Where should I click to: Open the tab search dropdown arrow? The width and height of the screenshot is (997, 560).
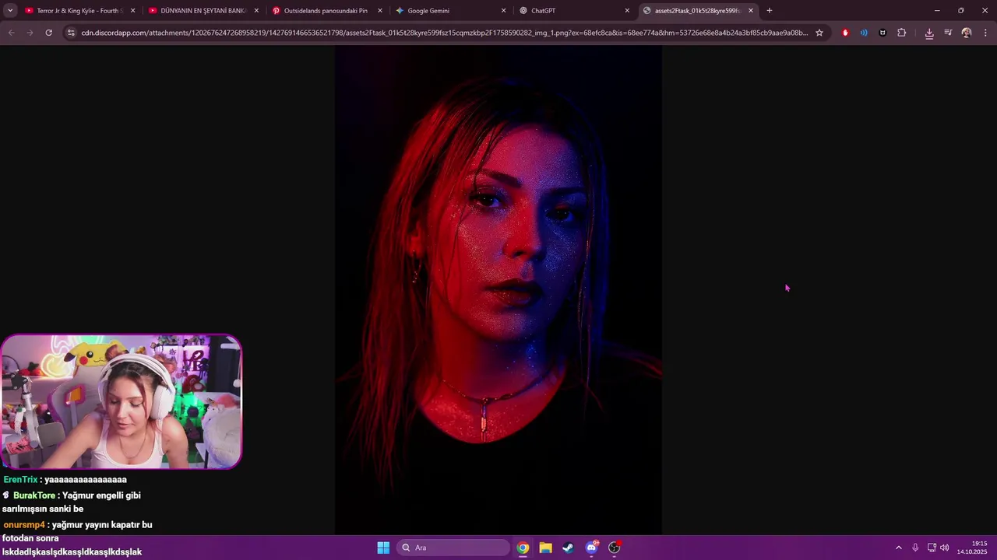10,11
